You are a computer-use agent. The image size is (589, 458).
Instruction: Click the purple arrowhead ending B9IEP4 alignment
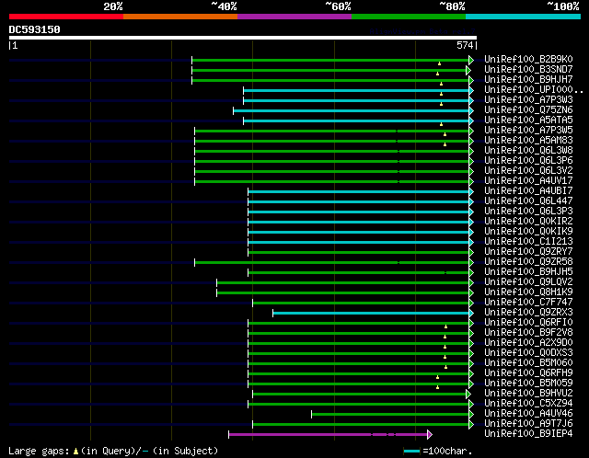click(430, 435)
